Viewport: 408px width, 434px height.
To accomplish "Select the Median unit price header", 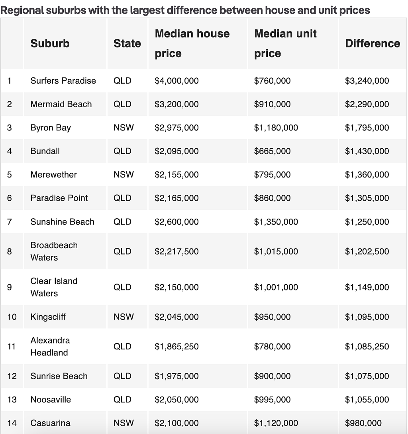I will (x=285, y=43).
